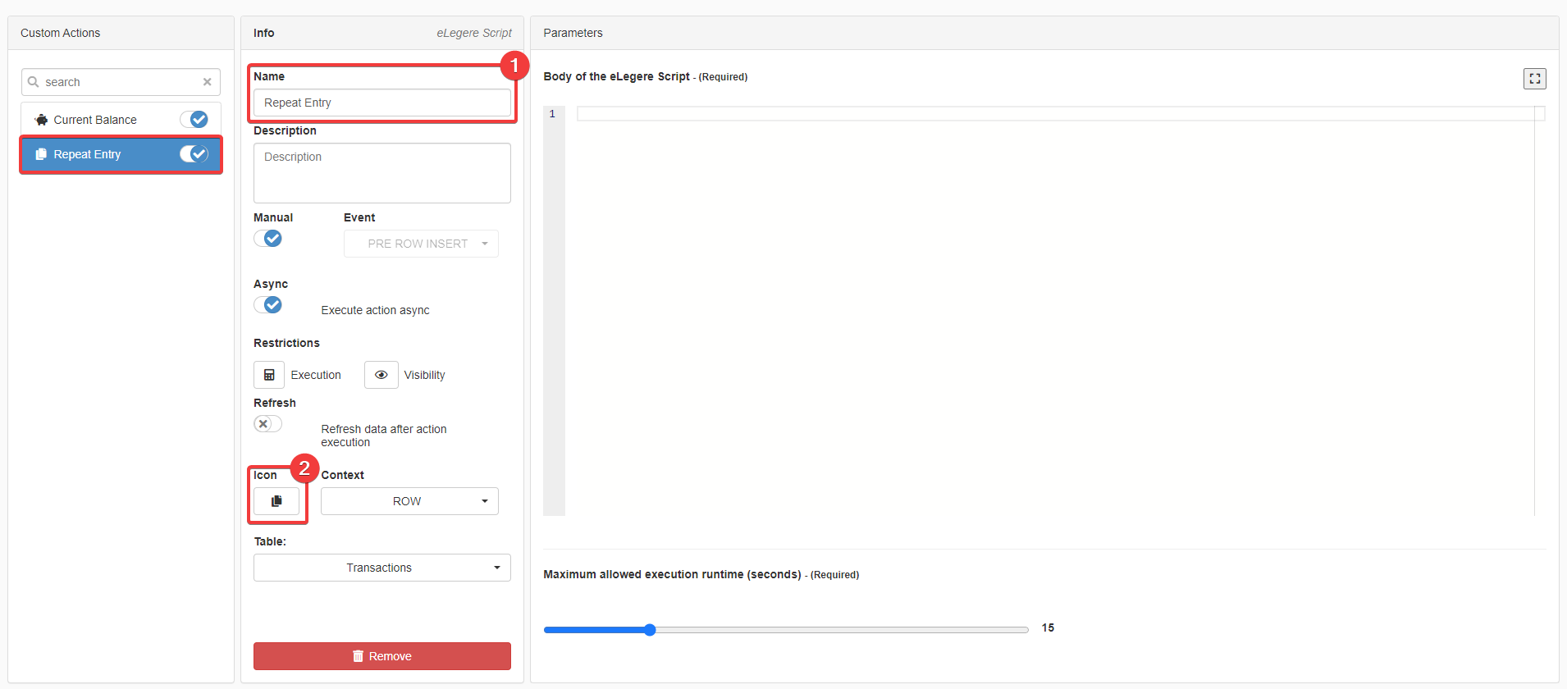This screenshot has height=689, width=1567.
Task: Toggle the Manual switch off
Action: (x=268, y=239)
